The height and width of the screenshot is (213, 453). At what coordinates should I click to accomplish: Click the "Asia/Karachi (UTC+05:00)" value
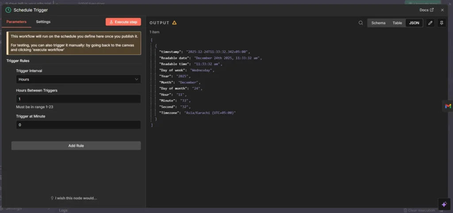pos(210,113)
